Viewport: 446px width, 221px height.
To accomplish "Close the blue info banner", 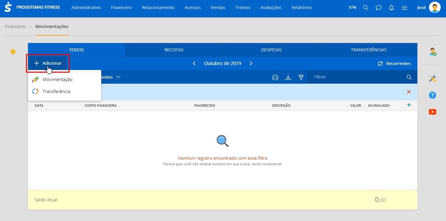I will click(409, 92).
